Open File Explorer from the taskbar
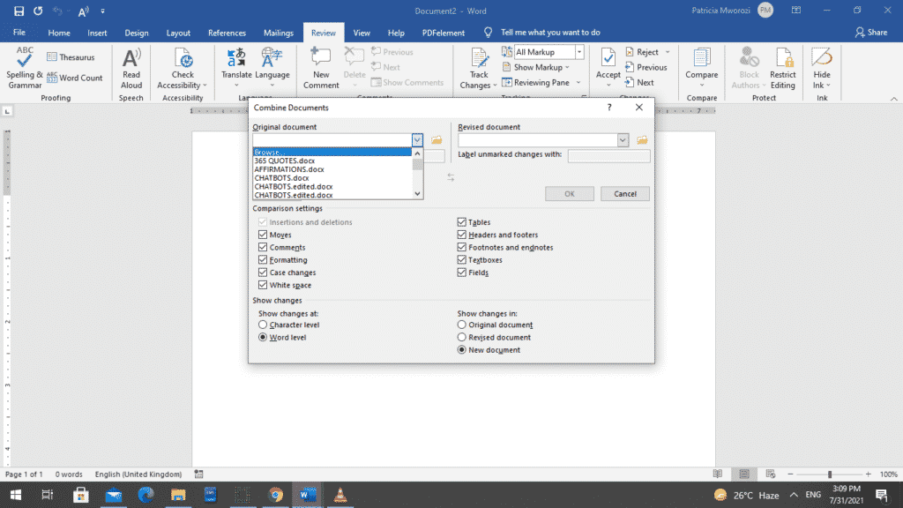This screenshot has height=508, width=903. (178, 495)
